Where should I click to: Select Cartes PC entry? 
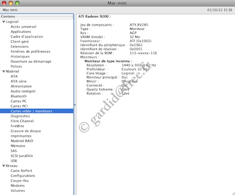coord(19,101)
